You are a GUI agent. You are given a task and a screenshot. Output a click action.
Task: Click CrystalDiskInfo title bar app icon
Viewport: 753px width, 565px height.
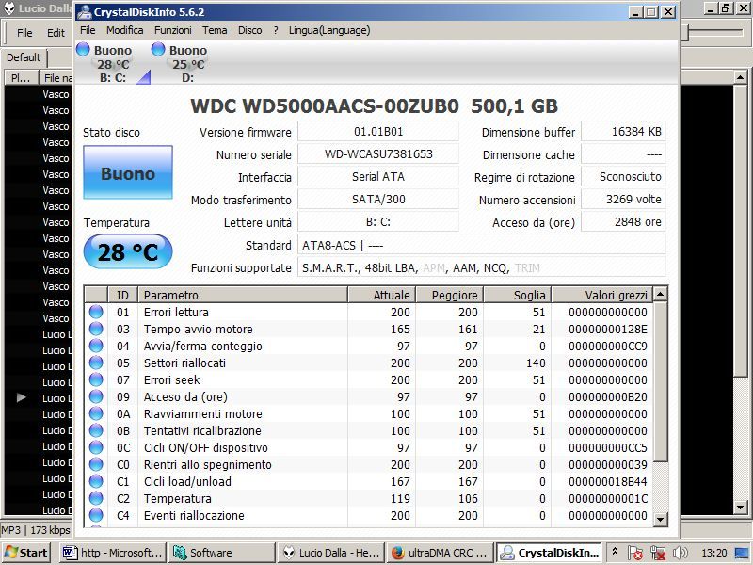[84, 12]
